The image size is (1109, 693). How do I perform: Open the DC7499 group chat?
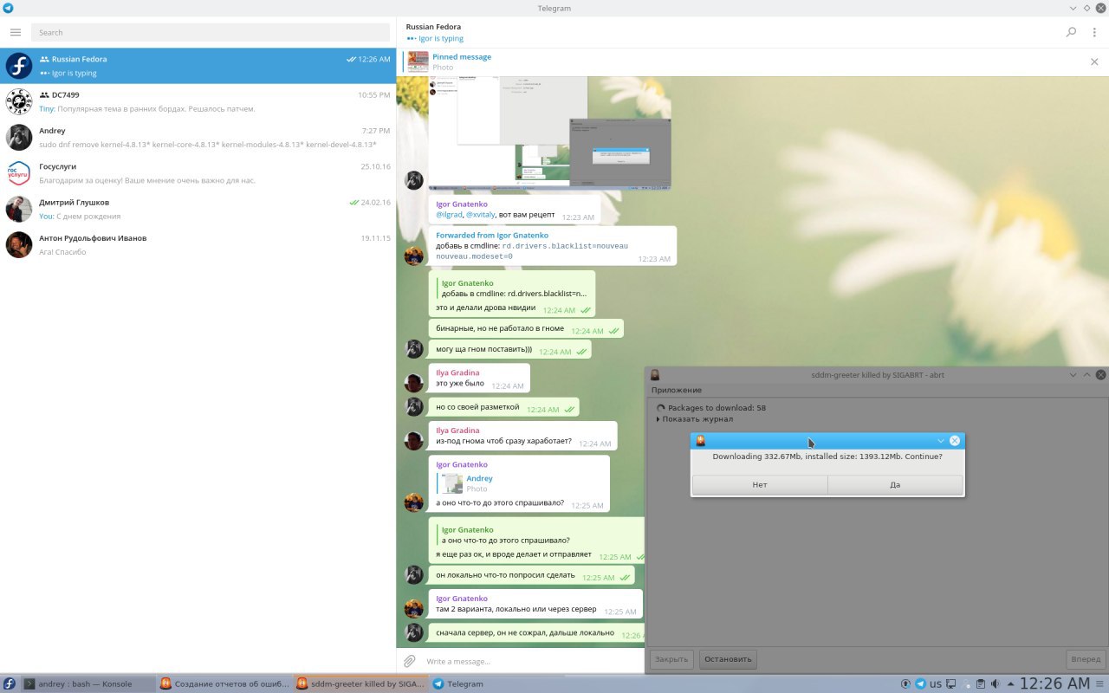click(198, 101)
